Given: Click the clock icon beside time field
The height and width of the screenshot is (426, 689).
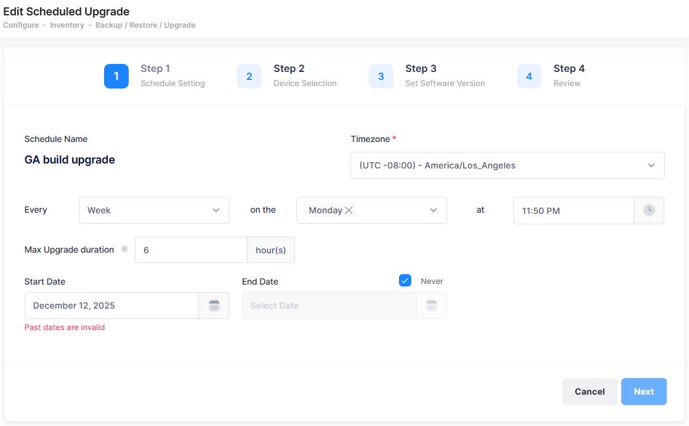Looking at the screenshot, I should 648,210.
